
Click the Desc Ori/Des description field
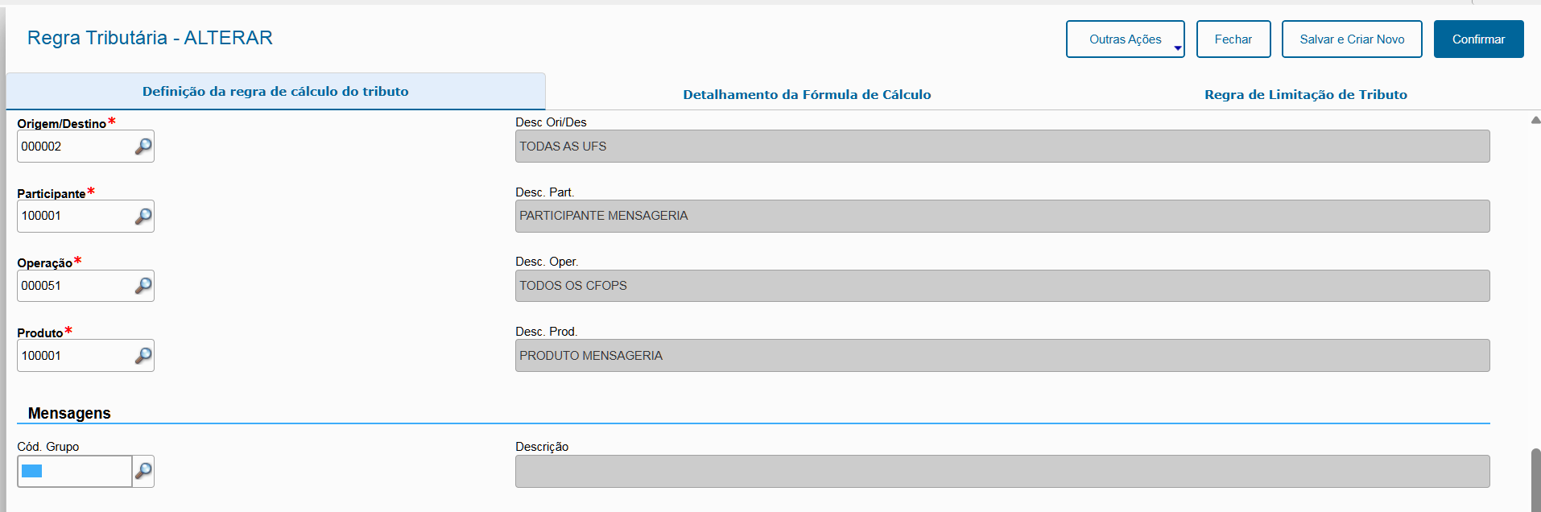1002,147
